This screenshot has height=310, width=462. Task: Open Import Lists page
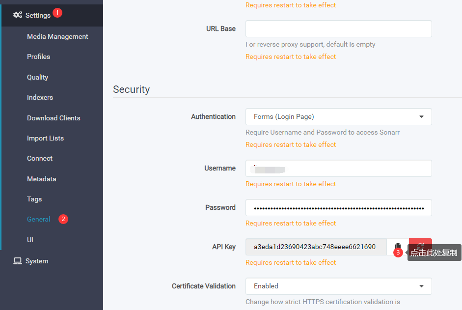45,139
